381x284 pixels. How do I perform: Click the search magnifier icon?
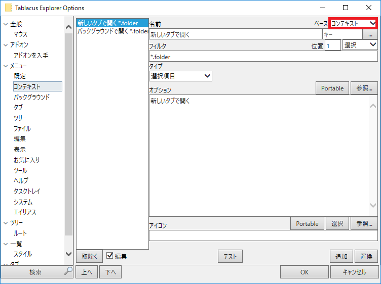tap(68, 271)
